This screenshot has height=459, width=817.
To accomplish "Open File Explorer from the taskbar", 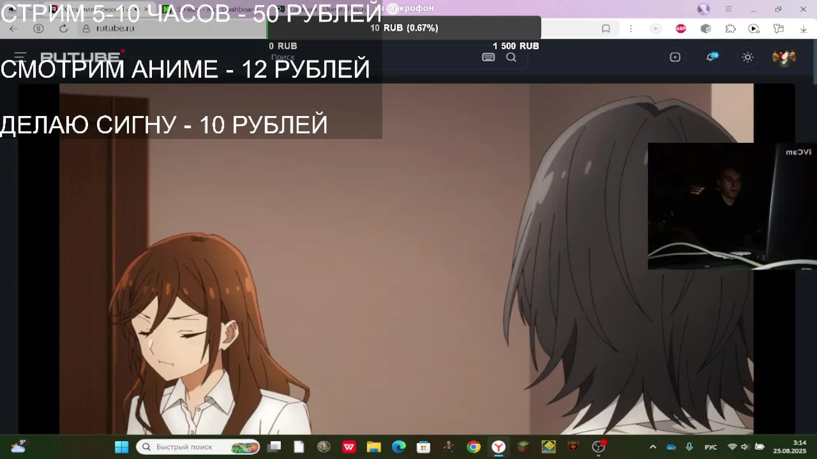I will (x=373, y=447).
